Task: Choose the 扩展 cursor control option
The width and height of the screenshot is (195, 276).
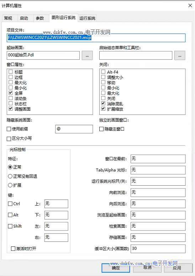Action: click(10, 185)
